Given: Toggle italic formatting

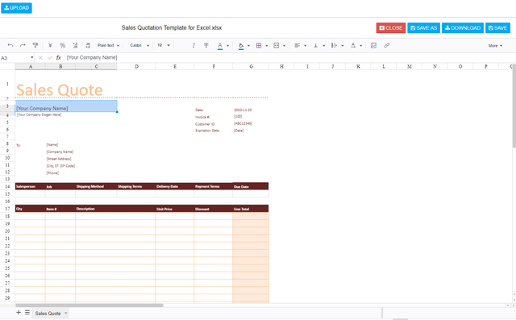Looking at the screenshot, I should [x=193, y=45].
